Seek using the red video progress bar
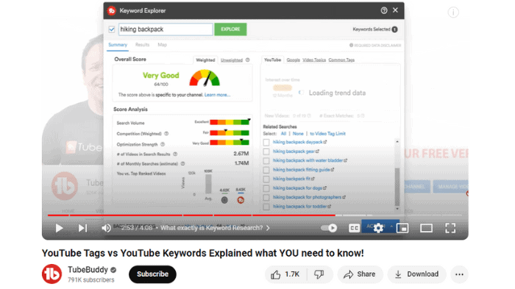Viewport: 515px width, 289px height. 191,215
